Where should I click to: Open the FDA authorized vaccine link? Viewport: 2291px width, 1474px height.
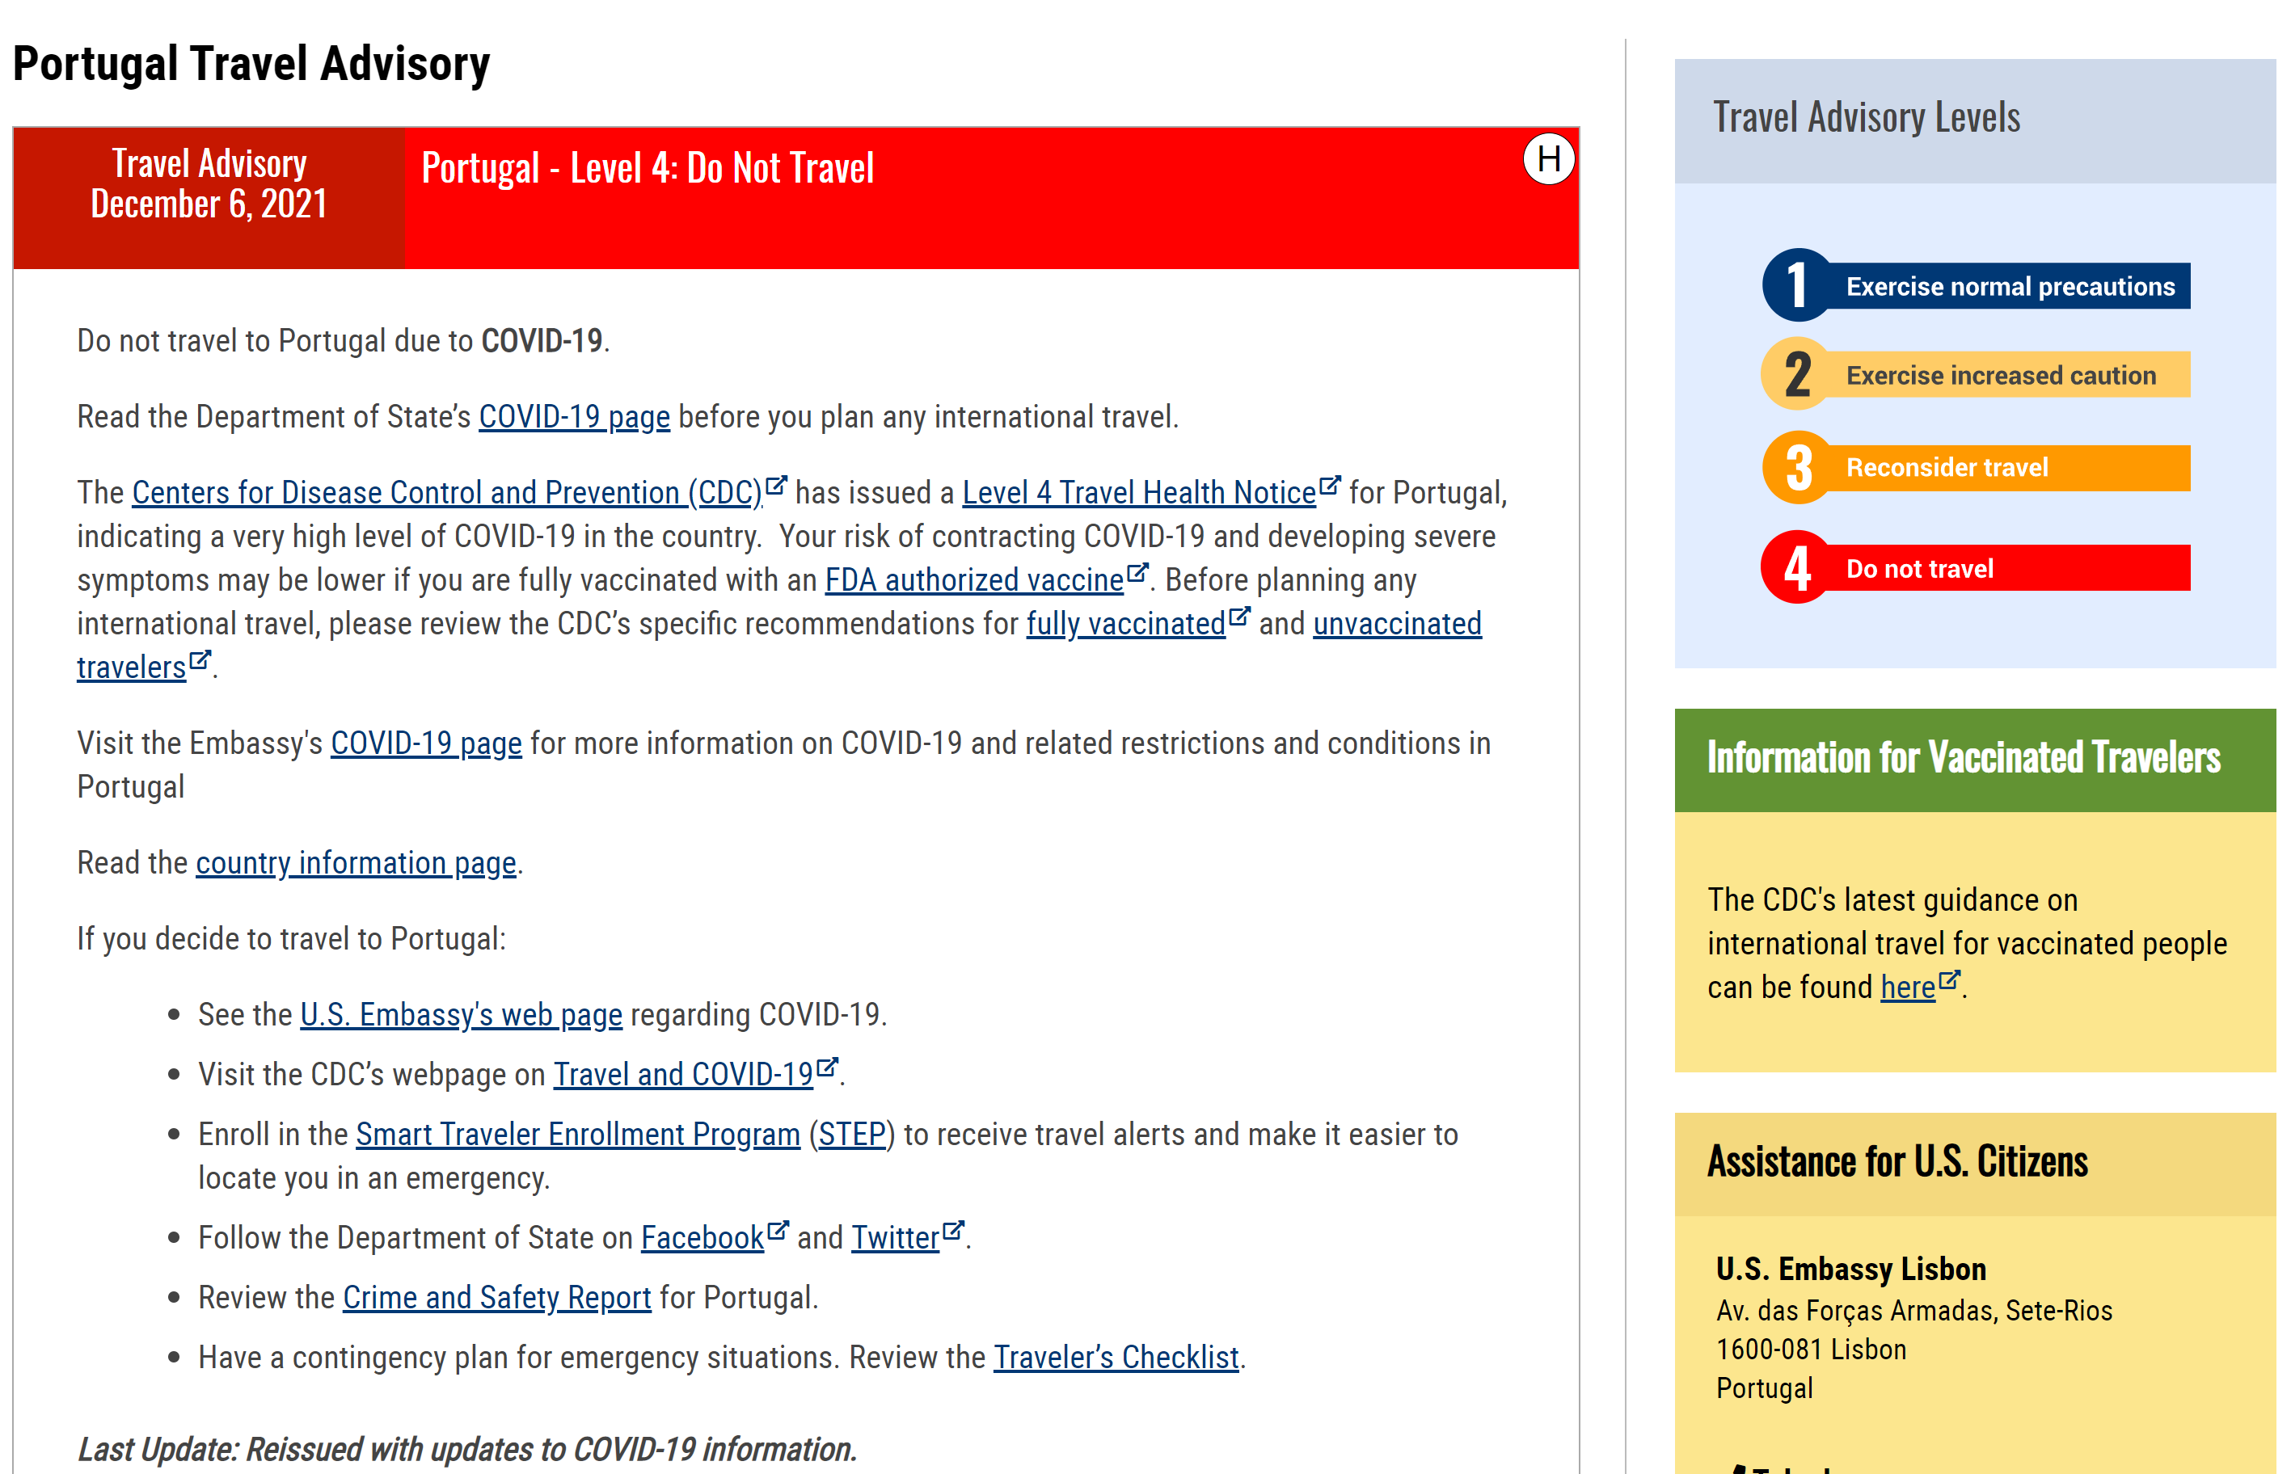[973, 580]
